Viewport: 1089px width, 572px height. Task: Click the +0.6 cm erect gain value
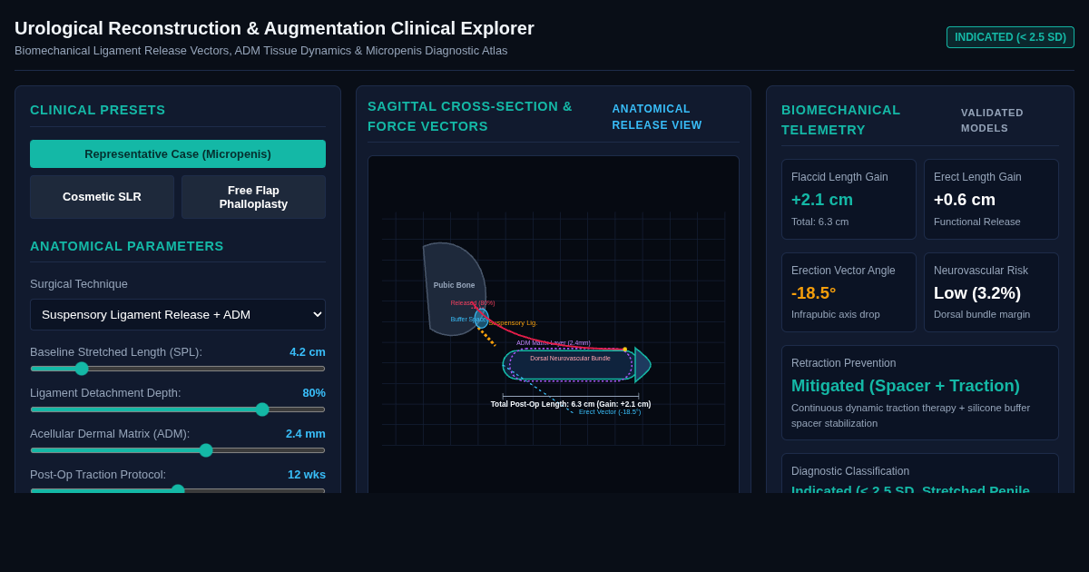965,200
